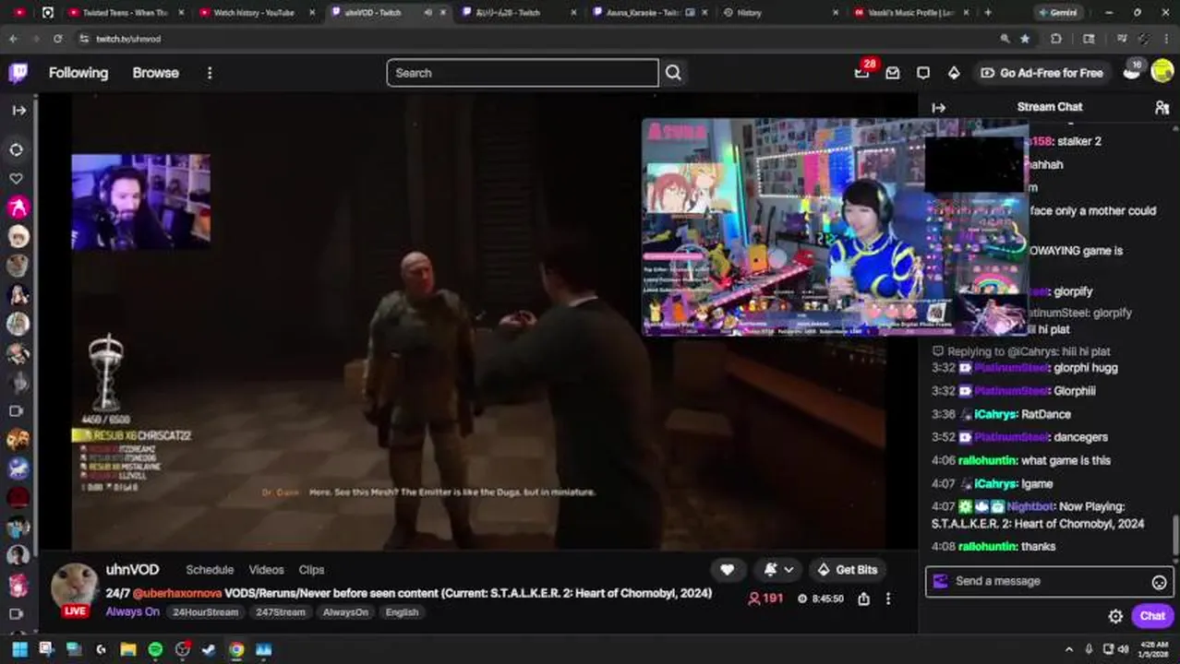Follow channel with the heart button
Viewport: 1180px width, 664px height.
[727, 570]
